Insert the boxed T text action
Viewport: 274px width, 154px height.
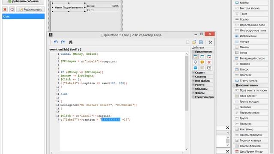(x=209, y=68)
